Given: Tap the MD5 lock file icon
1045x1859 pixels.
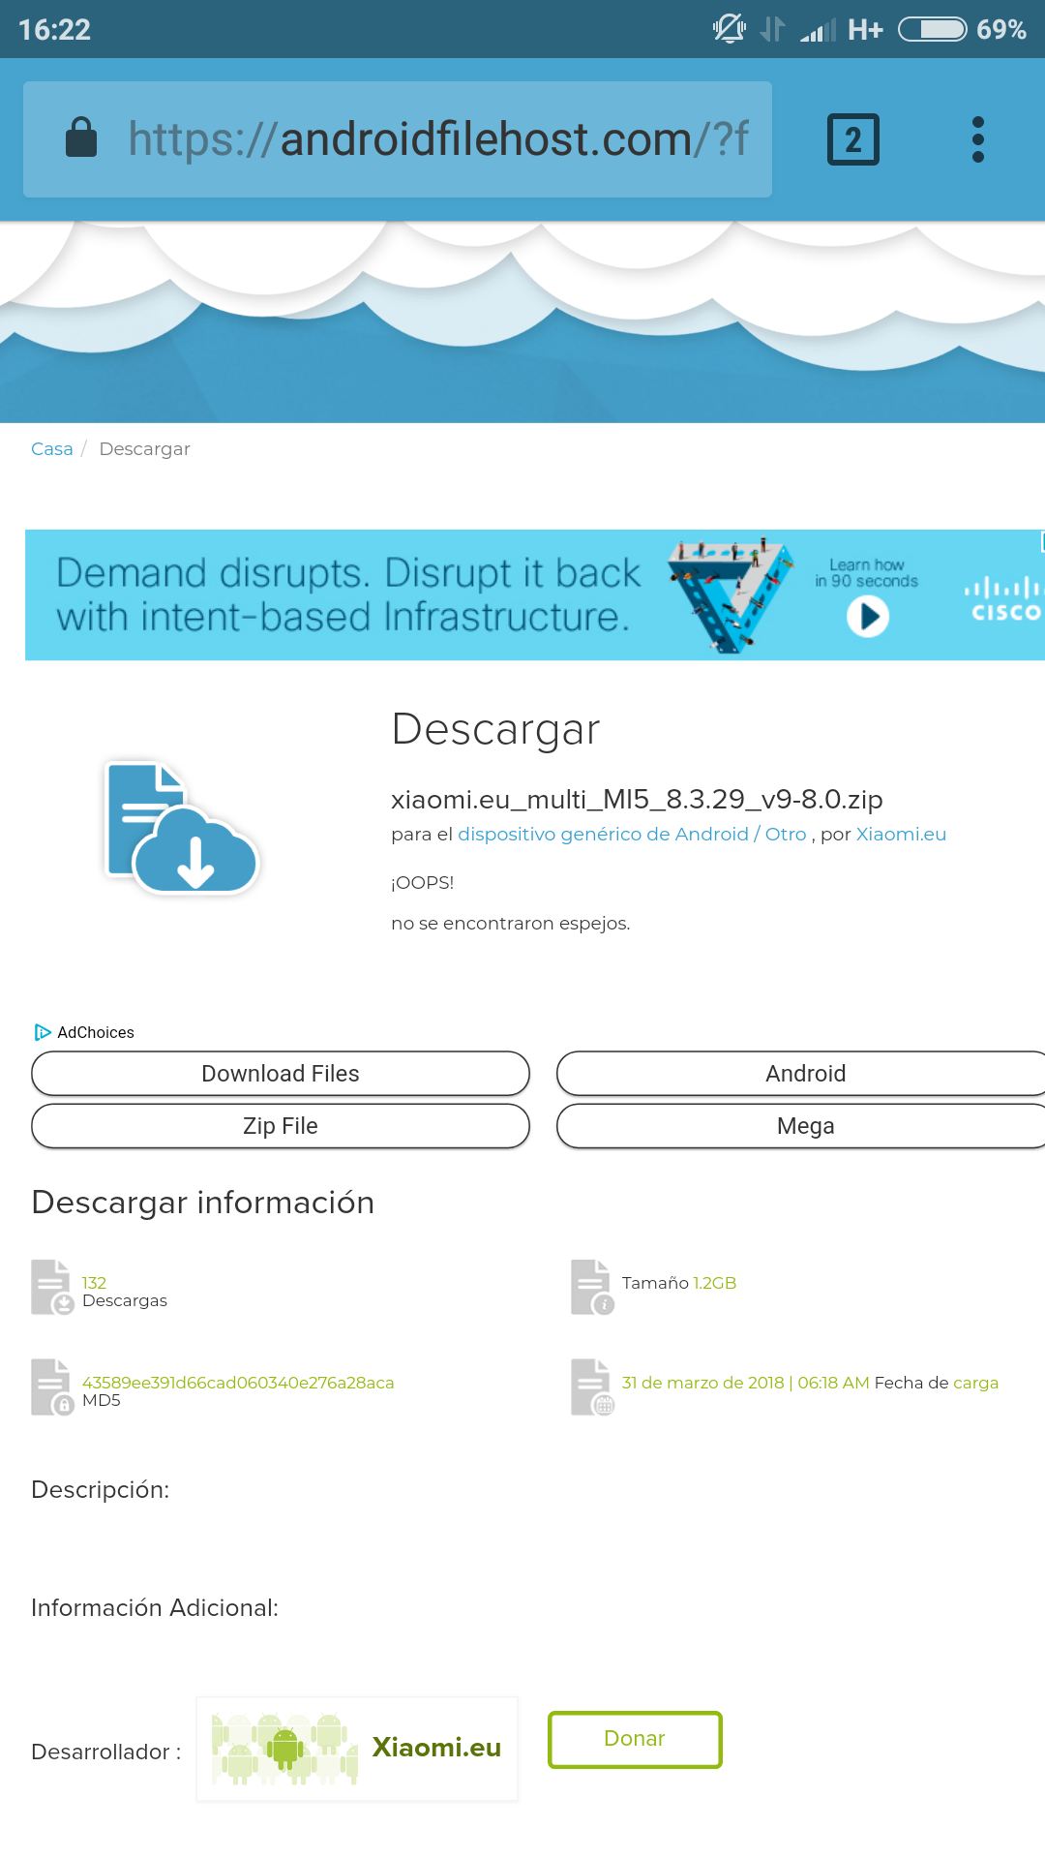Looking at the screenshot, I should (52, 1387).
